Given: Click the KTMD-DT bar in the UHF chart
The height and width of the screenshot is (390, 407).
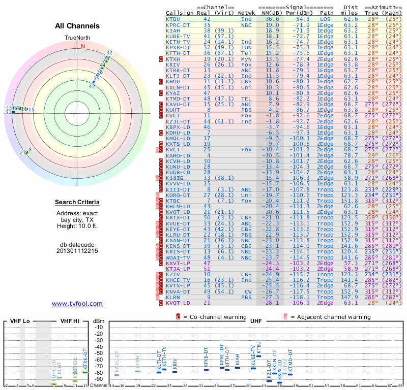Looking at the screenshot, I should [x=290, y=374].
